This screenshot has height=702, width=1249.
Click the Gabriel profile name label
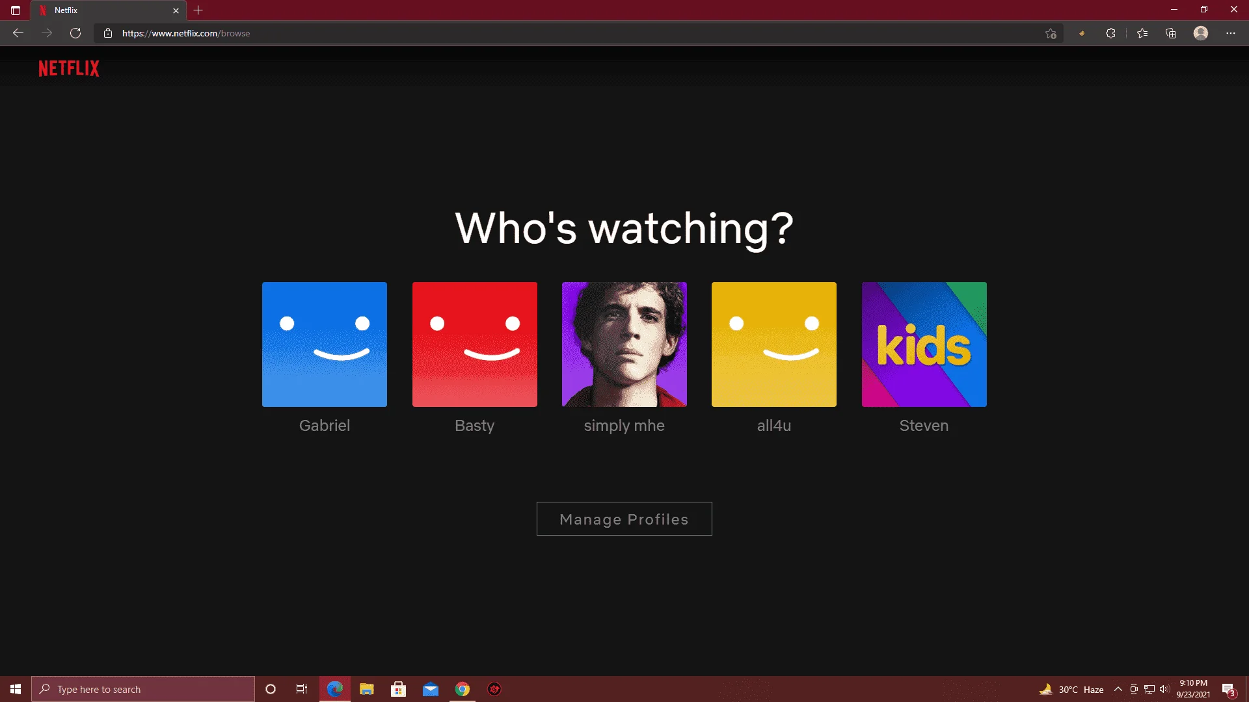coord(325,426)
